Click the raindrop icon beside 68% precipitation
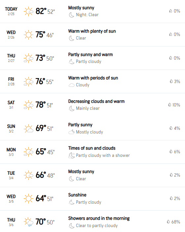 coord(168,222)
